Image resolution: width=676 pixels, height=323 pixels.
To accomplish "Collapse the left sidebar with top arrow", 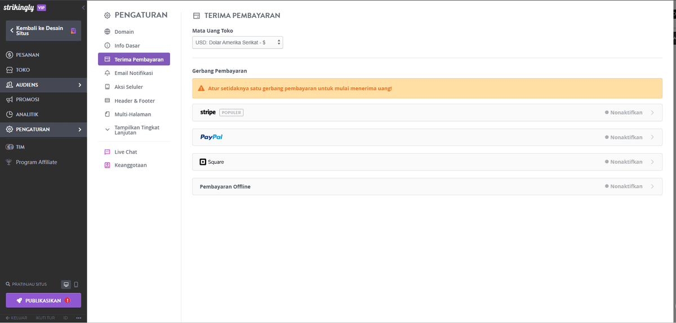I will (83, 7).
